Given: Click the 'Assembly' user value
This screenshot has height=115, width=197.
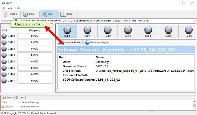Looking at the screenshot, I should (102, 62).
